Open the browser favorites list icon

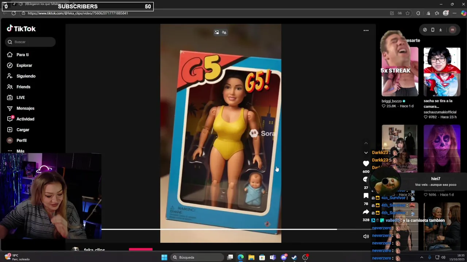click(x=437, y=13)
